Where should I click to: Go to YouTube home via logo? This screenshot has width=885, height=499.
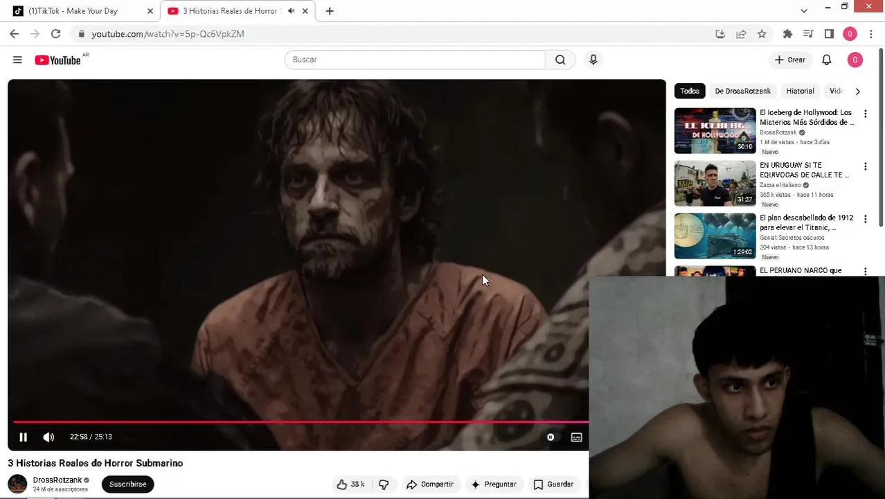click(x=58, y=60)
